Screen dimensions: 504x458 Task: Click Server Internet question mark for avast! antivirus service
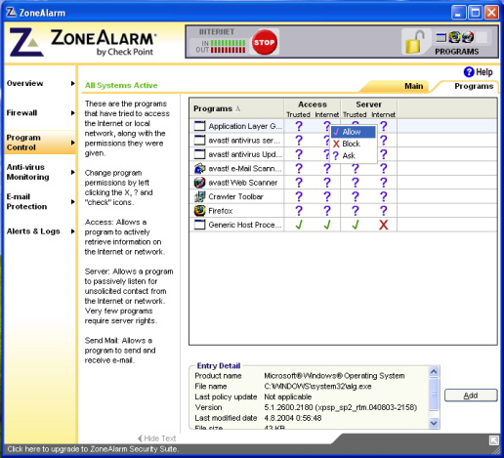point(384,141)
